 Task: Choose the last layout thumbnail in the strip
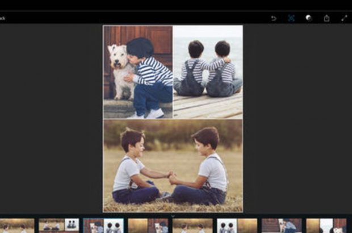click(326, 226)
